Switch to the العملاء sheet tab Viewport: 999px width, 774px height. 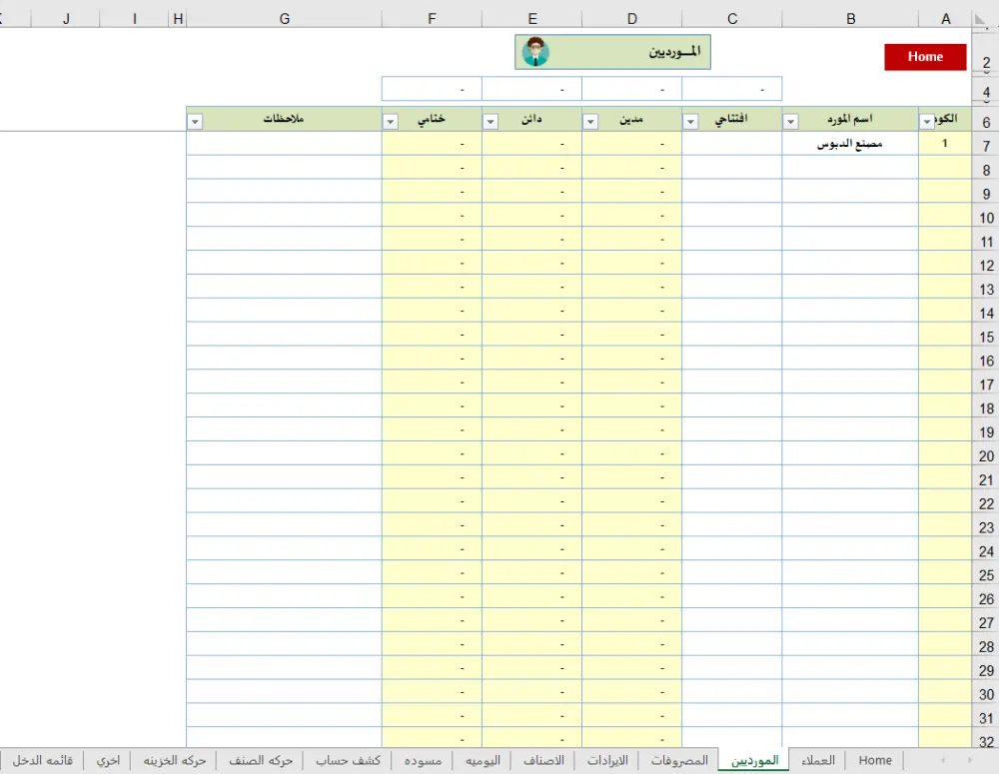point(818,760)
